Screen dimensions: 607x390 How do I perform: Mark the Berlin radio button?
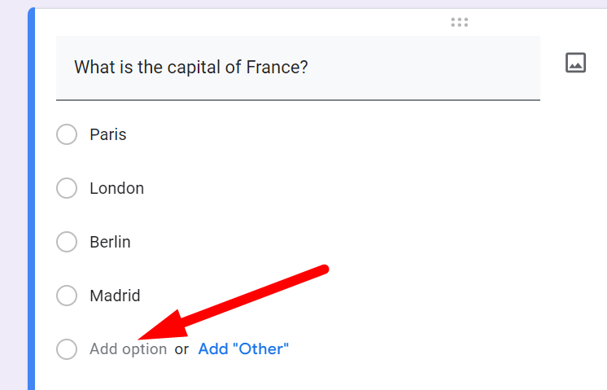click(x=67, y=242)
